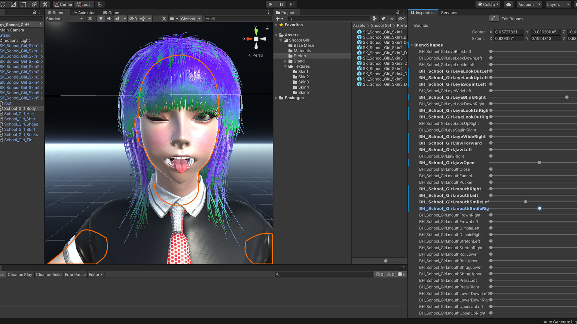Screen dimensions: 577x324
Task: Toggle Error Pause in Console
Action: pyautogui.click(x=75, y=274)
